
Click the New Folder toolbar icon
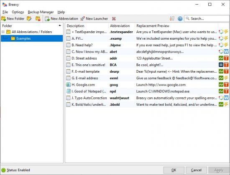pyautogui.click(x=3, y=19)
